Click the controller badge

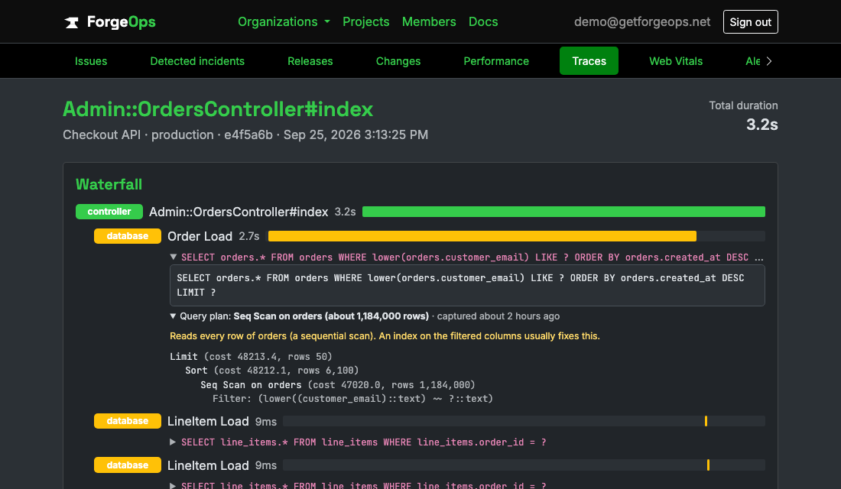point(109,212)
